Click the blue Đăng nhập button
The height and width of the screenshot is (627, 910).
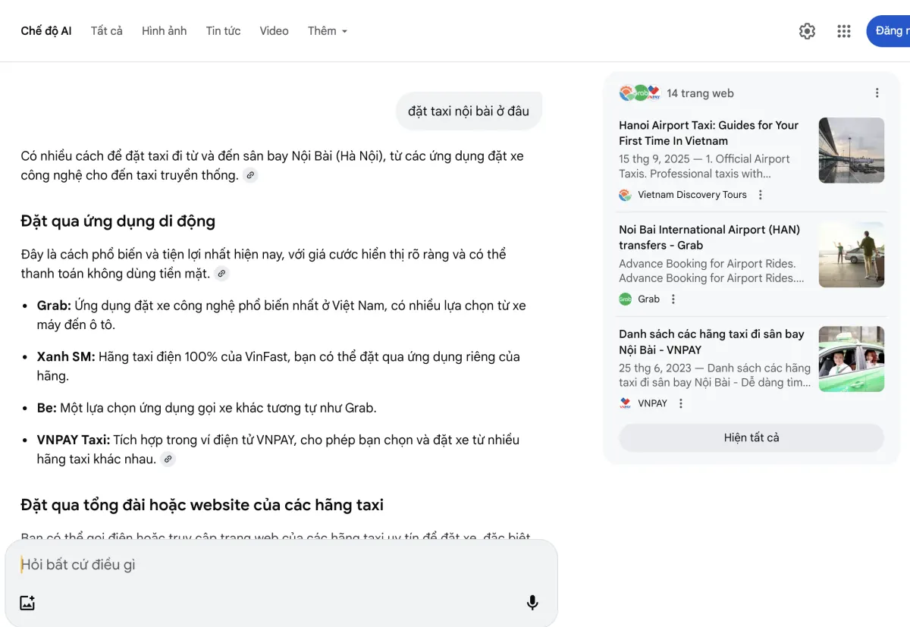(x=888, y=31)
